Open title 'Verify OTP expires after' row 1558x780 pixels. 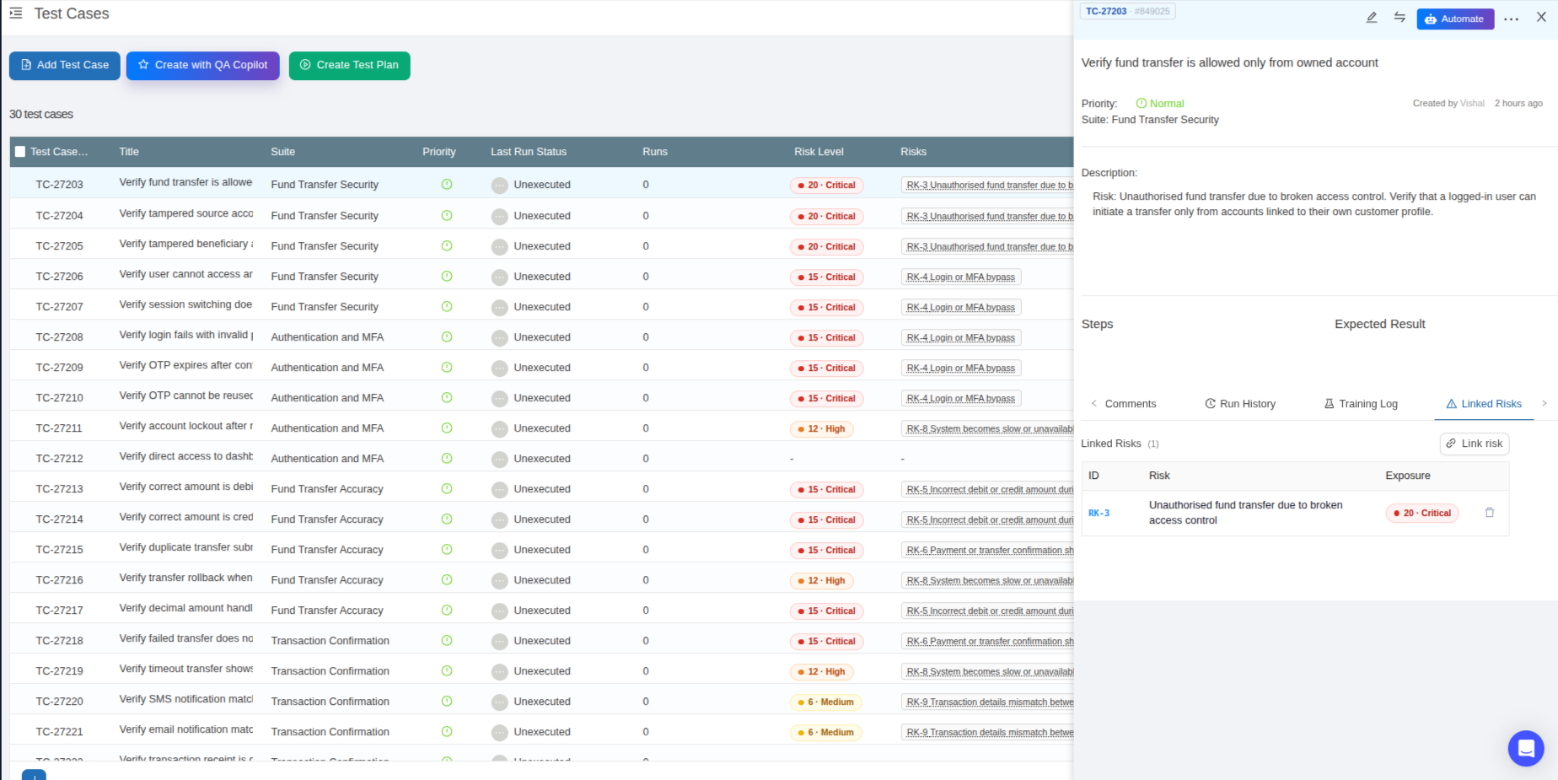(x=185, y=365)
